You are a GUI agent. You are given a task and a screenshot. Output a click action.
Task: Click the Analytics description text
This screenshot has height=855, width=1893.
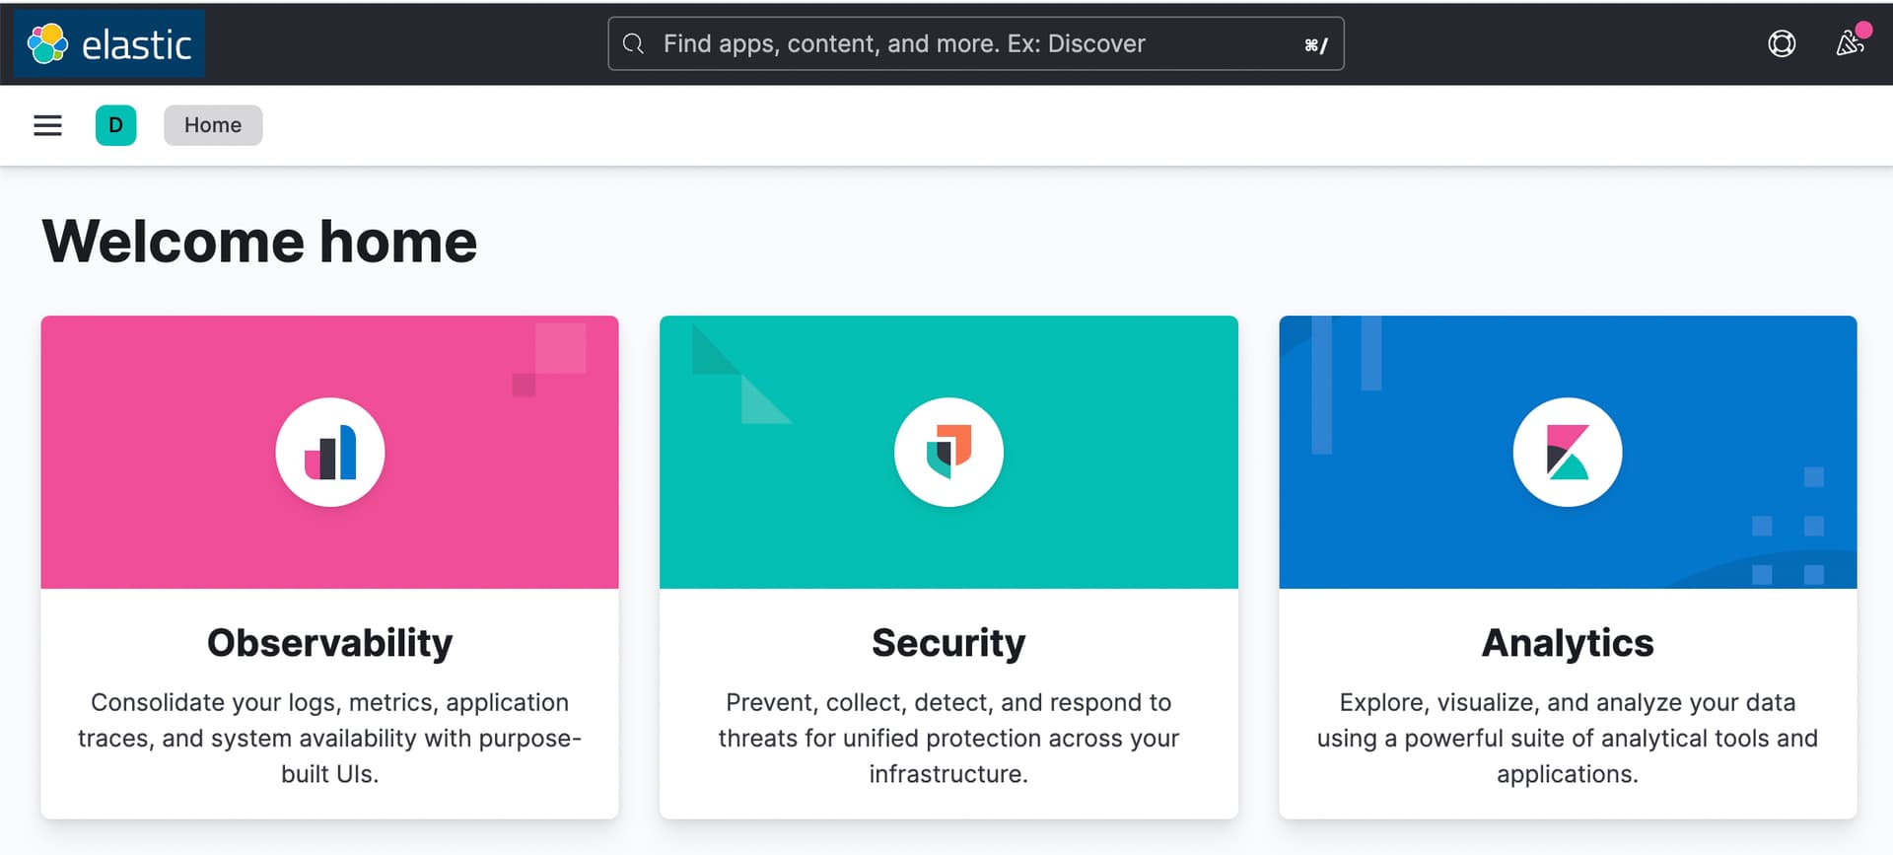click(x=1568, y=738)
